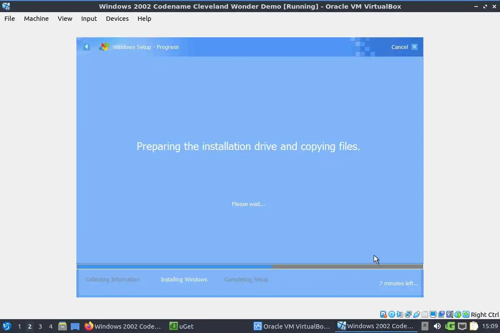Click the 'Please wait...' text
Screen dimensions: 500x333
click(248, 204)
